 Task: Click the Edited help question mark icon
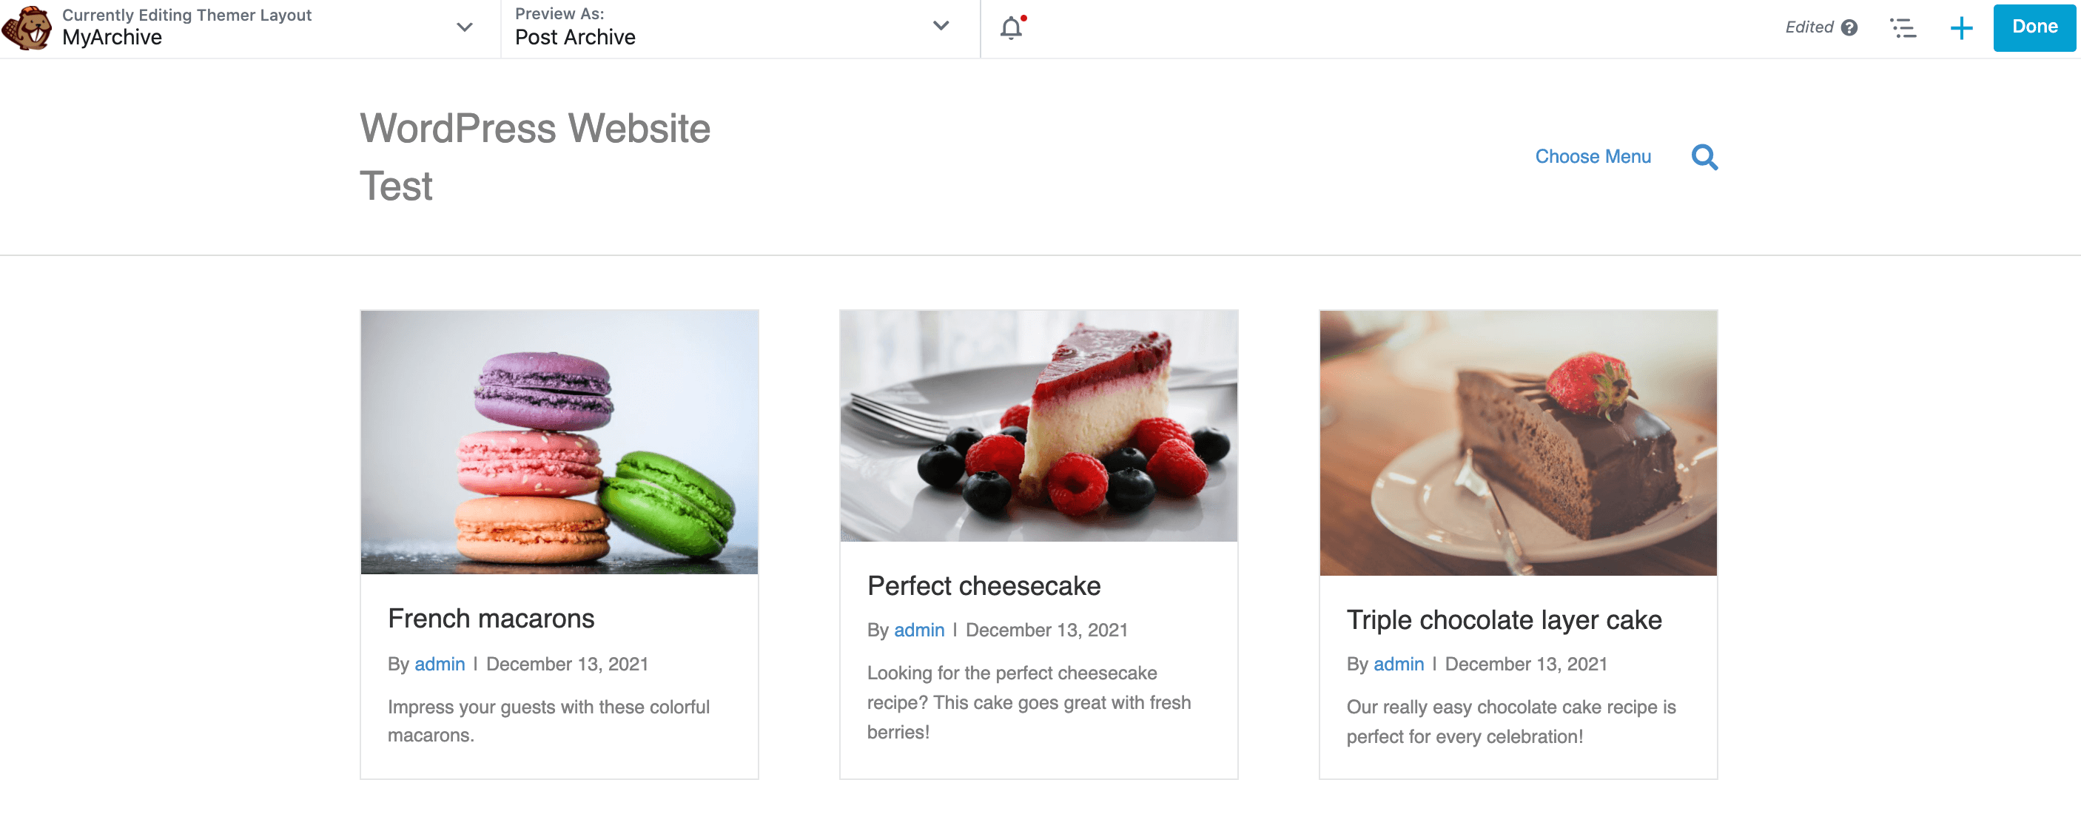click(x=1849, y=28)
